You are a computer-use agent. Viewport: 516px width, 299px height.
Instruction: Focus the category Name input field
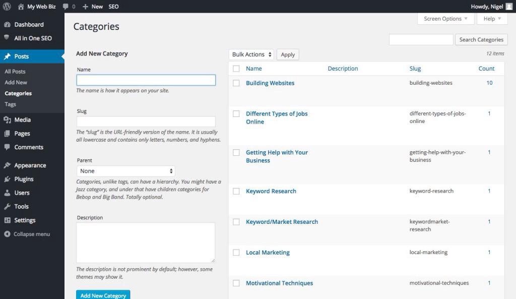pos(146,80)
